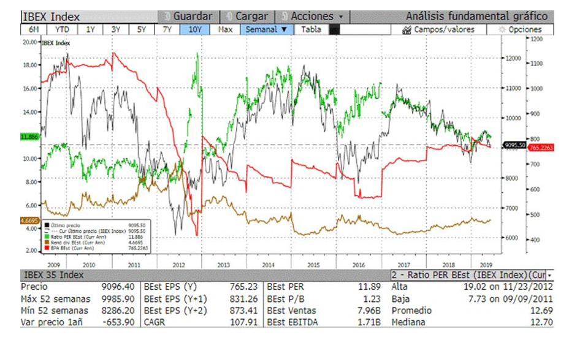Click the black square next to Tabla
The width and height of the screenshot is (577, 346).
pos(334,30)
